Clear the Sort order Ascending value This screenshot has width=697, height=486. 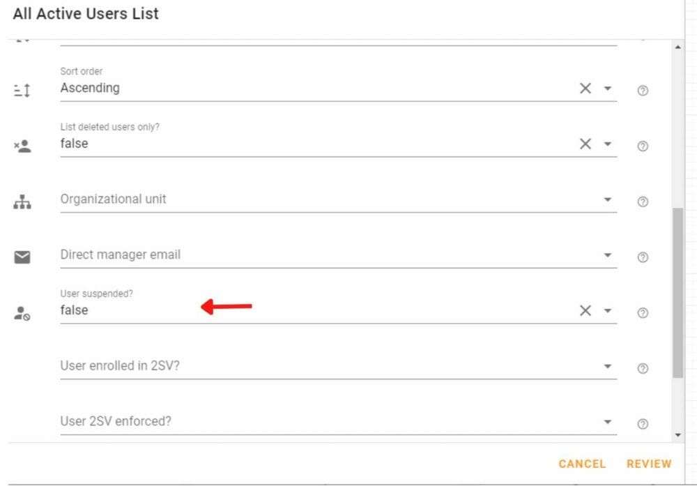(x=585, y=88)
